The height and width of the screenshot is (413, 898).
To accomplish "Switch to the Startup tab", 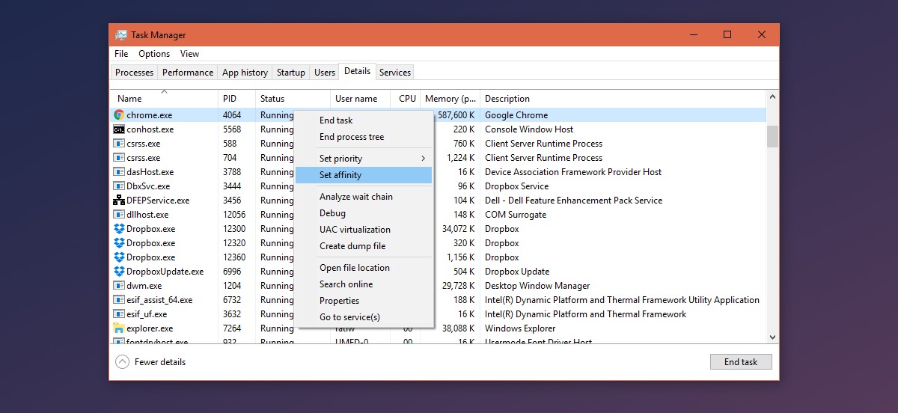I will 291,73.
